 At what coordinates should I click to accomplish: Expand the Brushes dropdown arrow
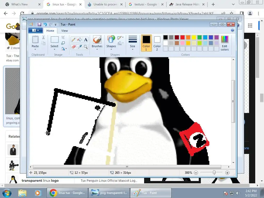[x=97, y=49]
